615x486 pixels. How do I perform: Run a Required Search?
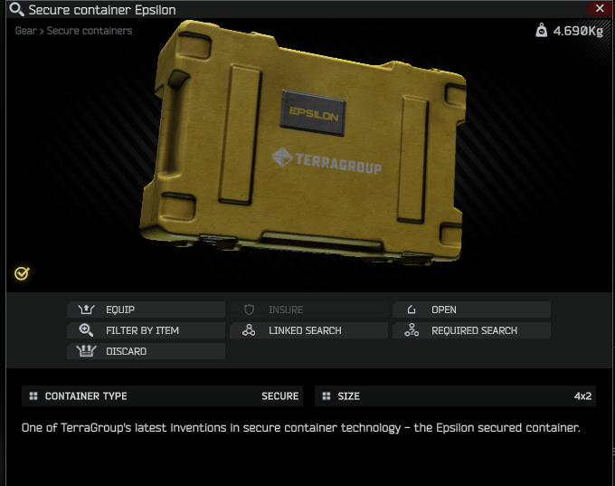pyautogui.click(x=471, y=330)
